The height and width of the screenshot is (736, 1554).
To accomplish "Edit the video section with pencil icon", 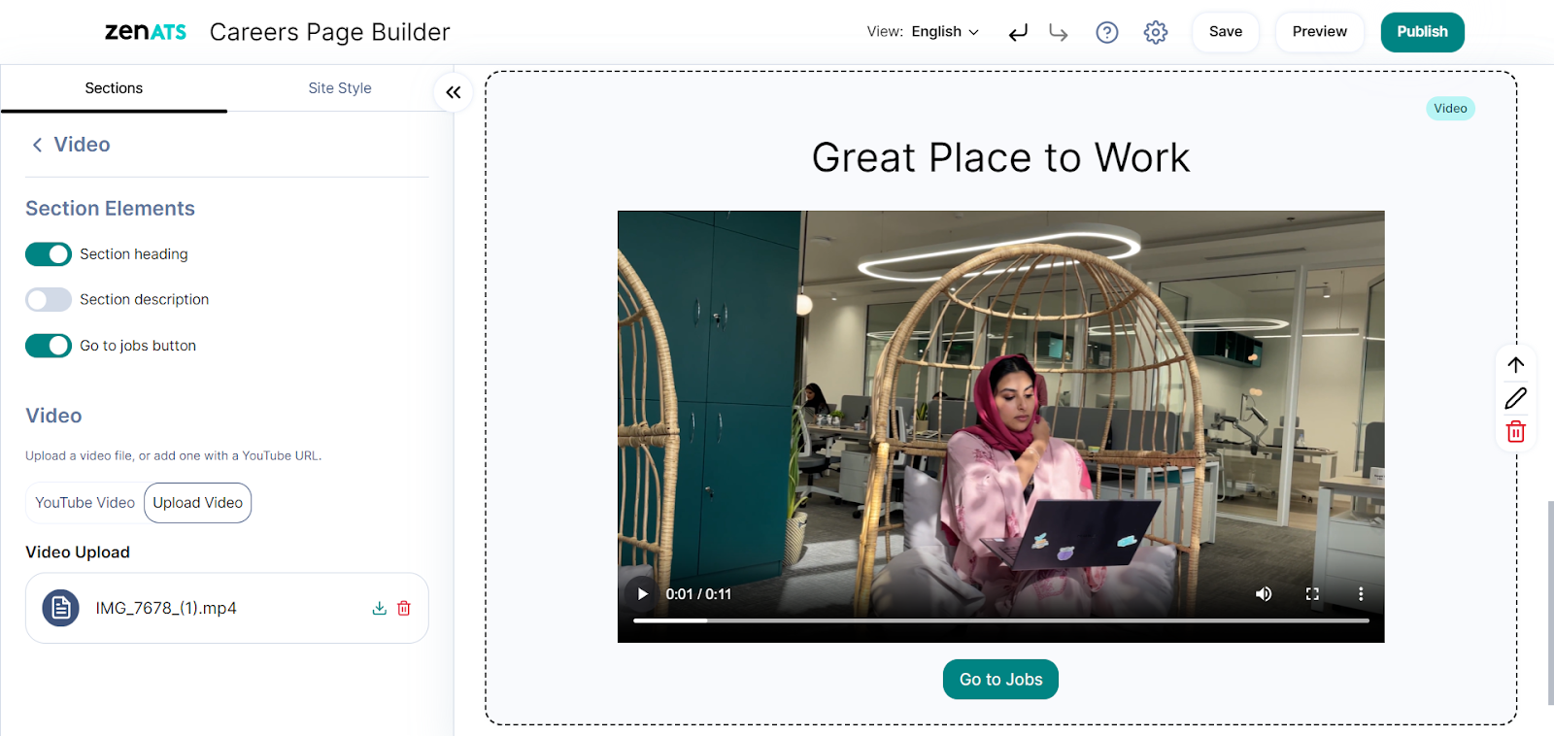I will 1516,398.
